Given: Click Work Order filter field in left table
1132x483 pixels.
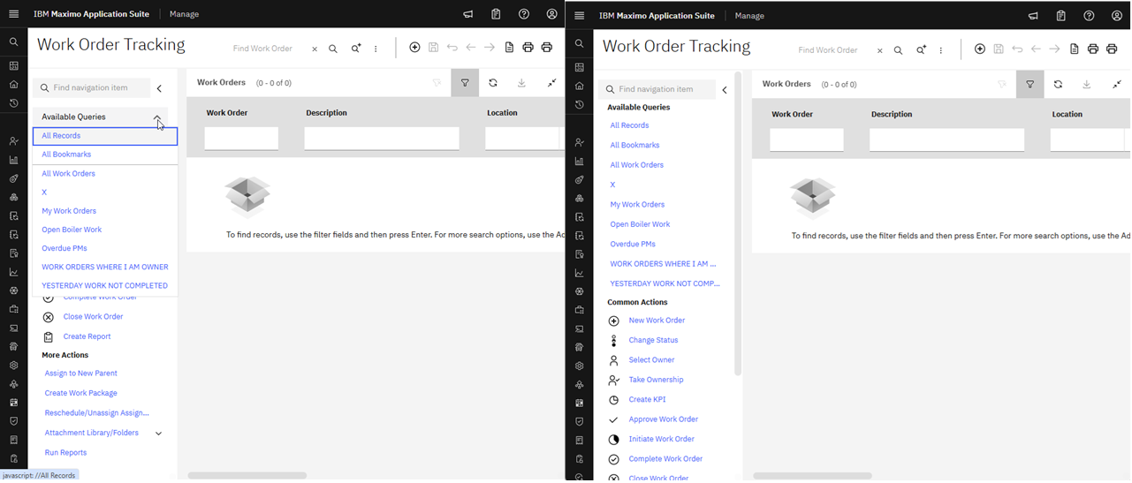Looking at the screenshot, I should click(x=241, y=139).
